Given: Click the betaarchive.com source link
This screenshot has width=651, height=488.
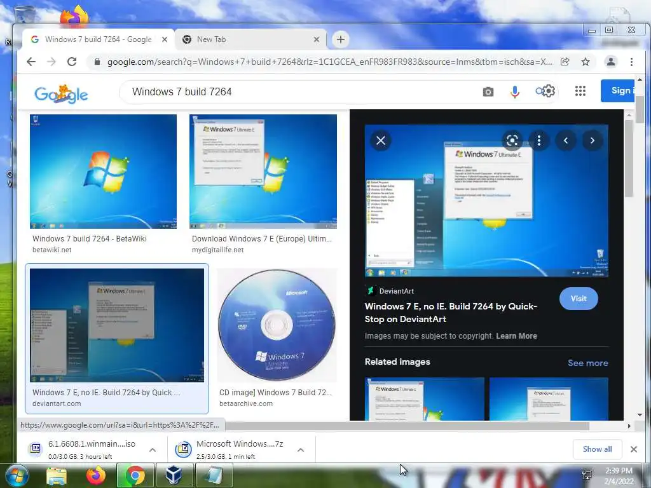Looking at the screenshot, I should tap(246, 403).
